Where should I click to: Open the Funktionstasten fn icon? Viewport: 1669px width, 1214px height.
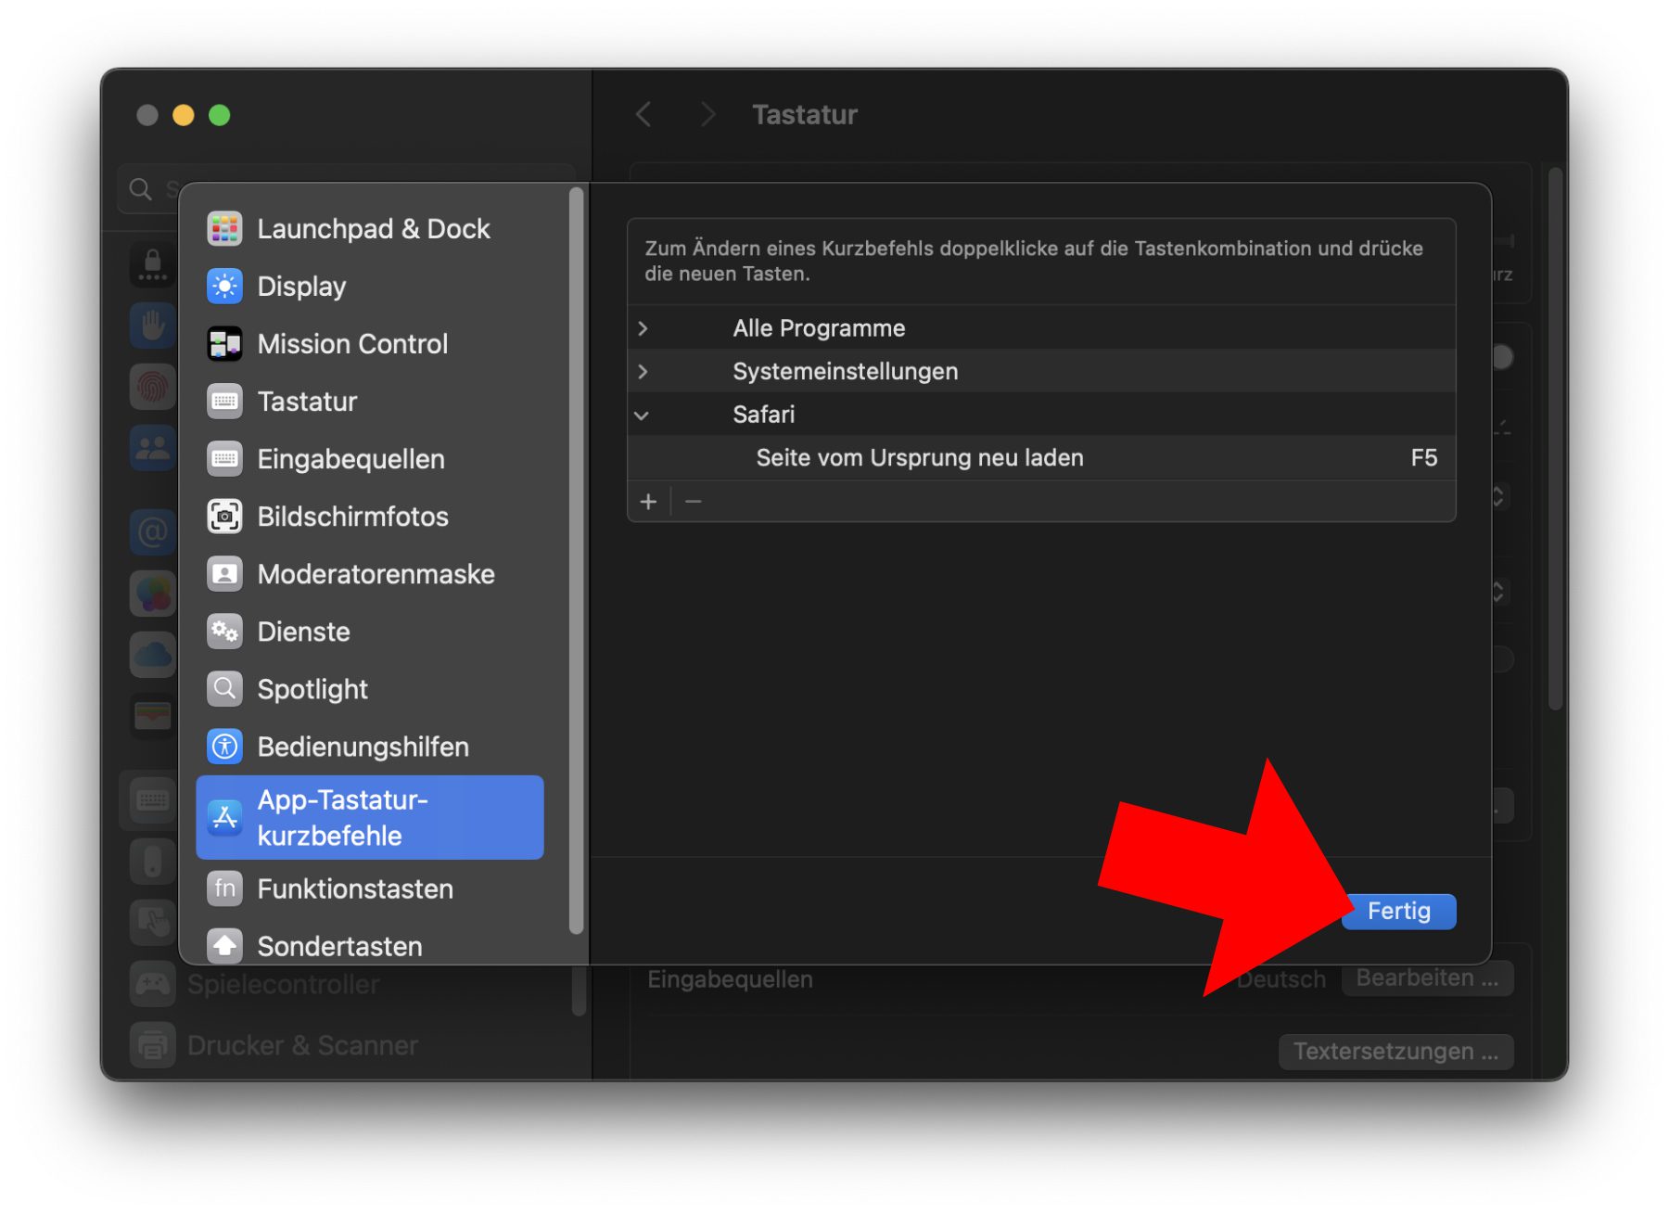pos(224,888)
